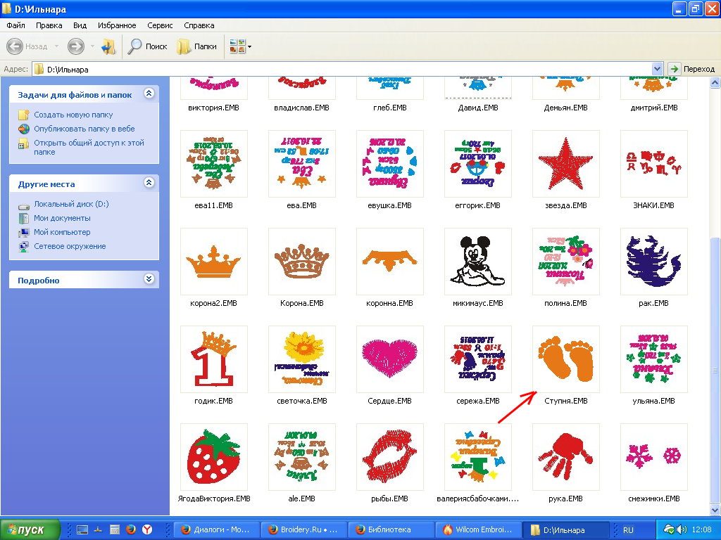Click 'Создать новую папку' link
The height and width of the screenshot is (540, 721).
coord(73,115)
